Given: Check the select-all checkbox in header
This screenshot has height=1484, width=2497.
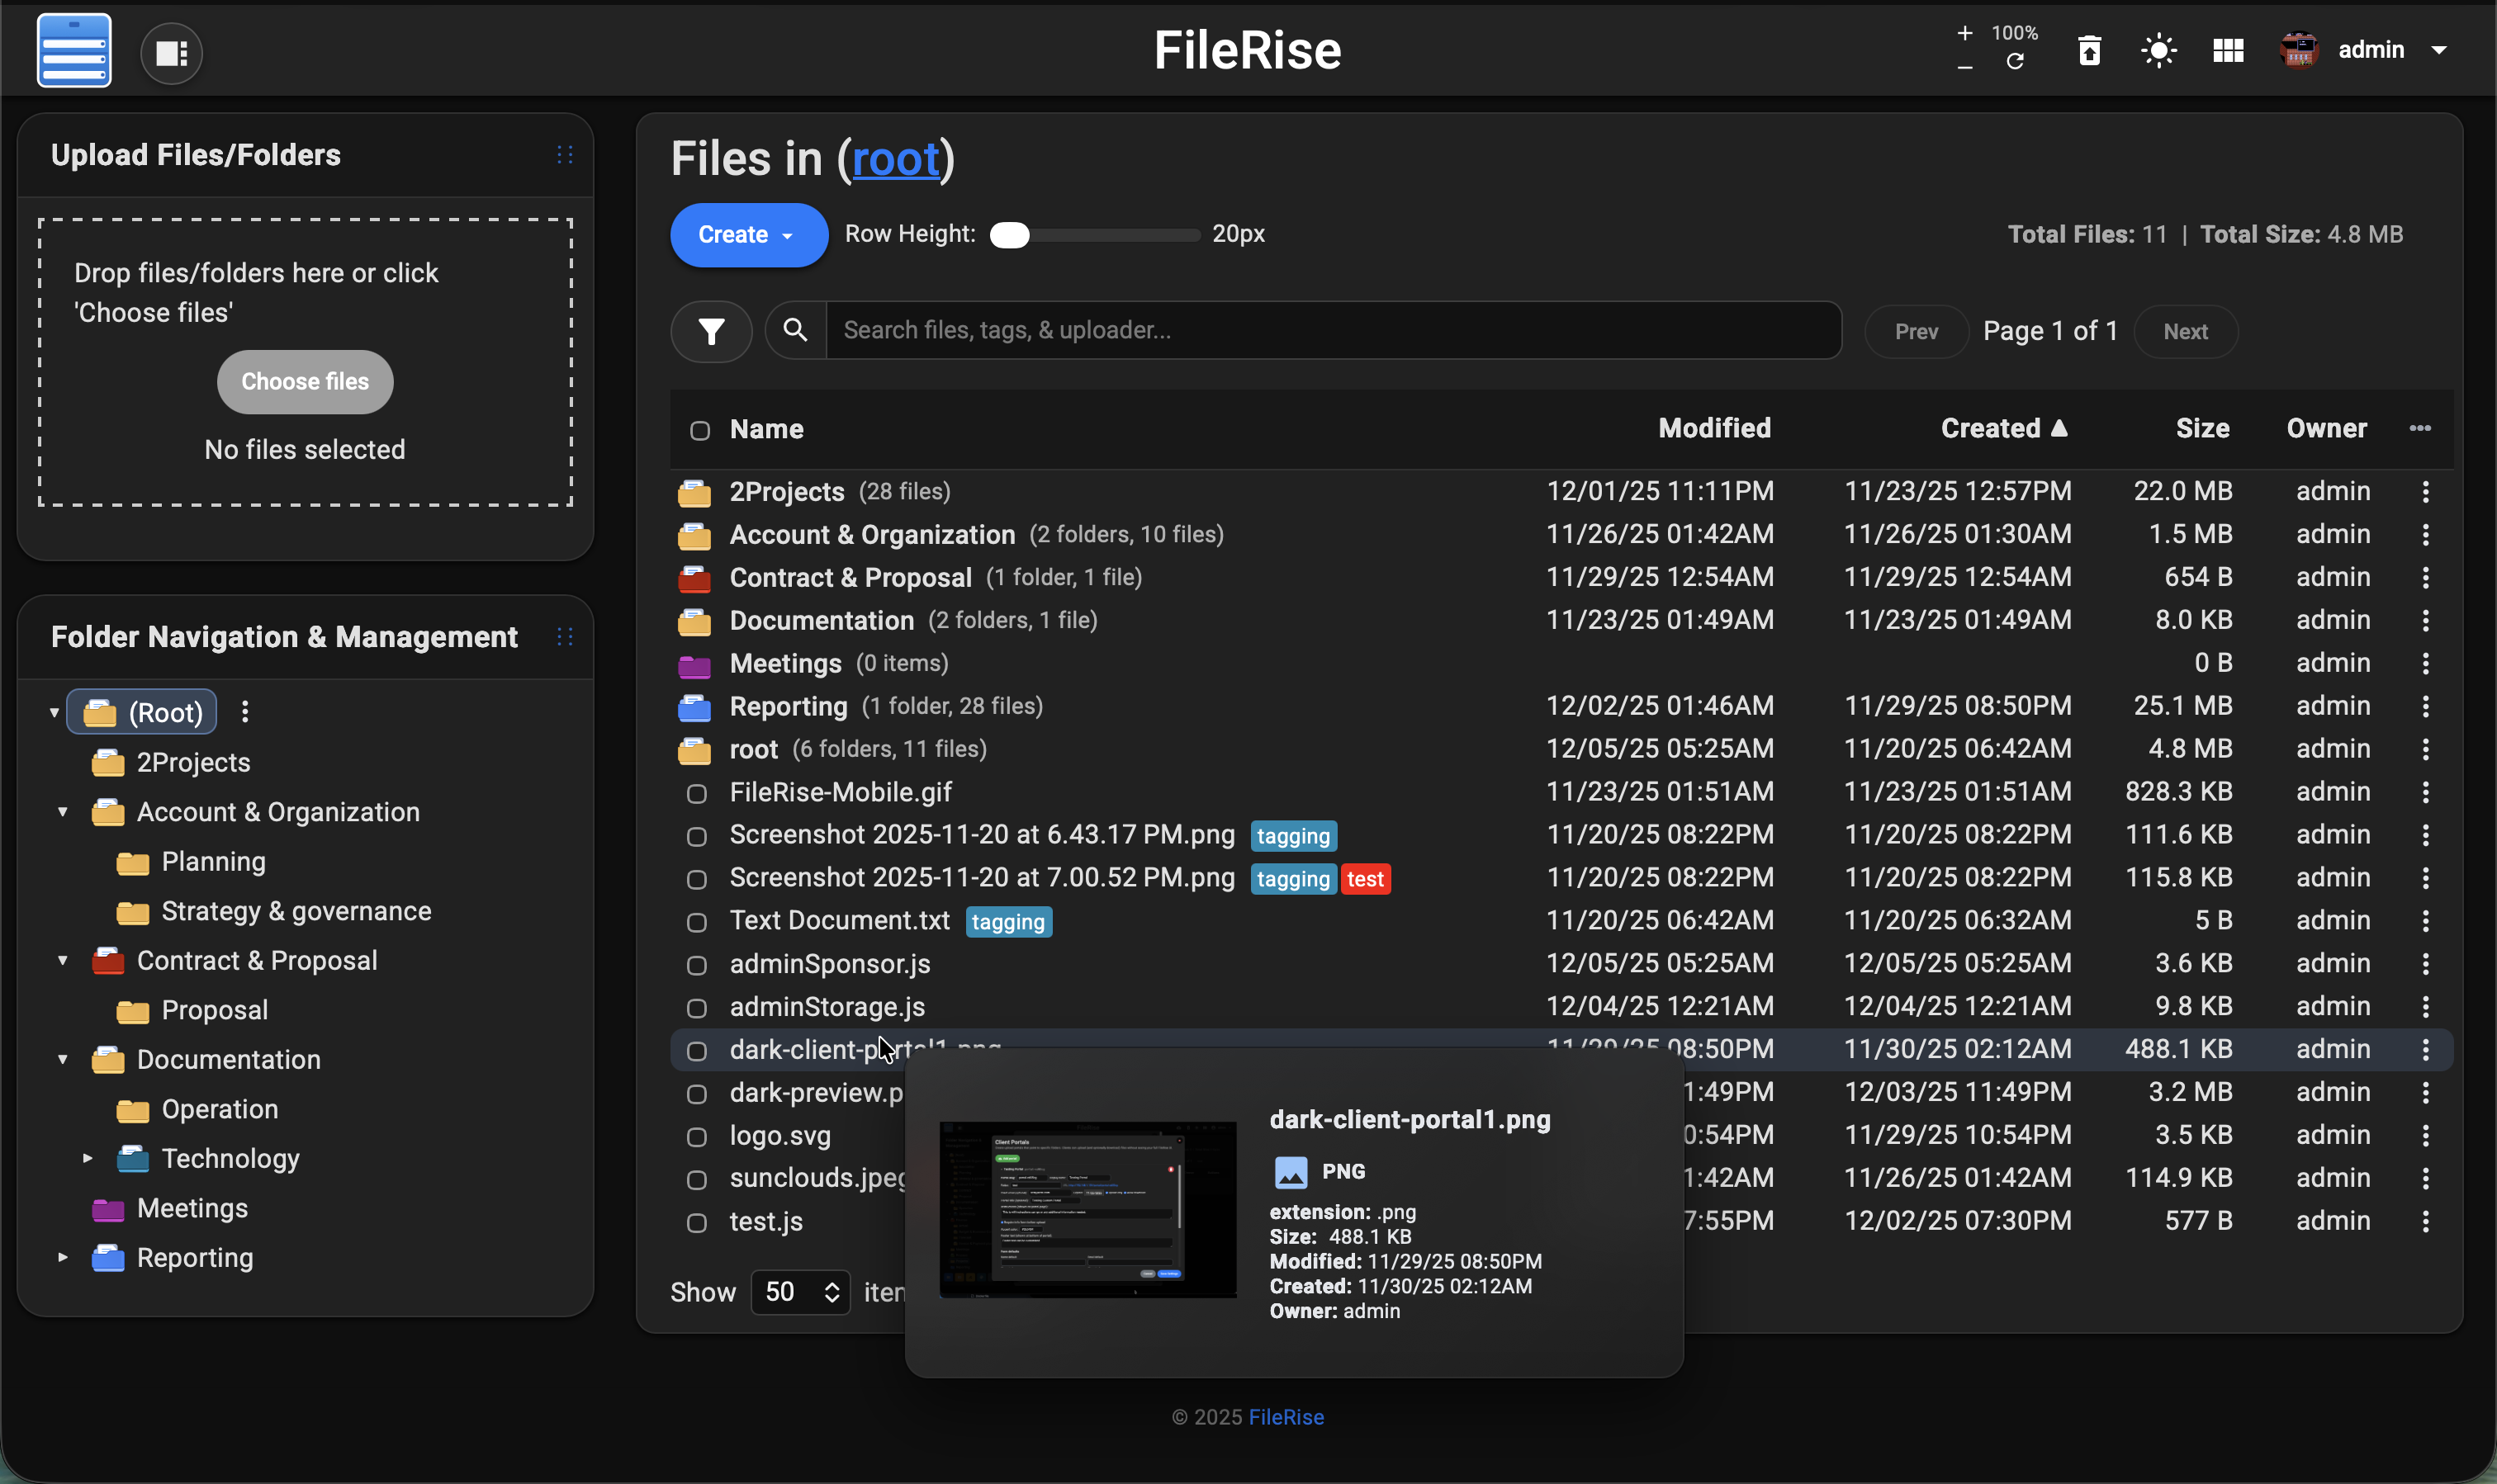Looking at the screenshot, I should click(699, 430).
